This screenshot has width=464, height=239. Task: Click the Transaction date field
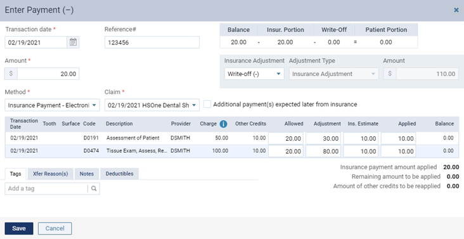click(x=35, y=42)
